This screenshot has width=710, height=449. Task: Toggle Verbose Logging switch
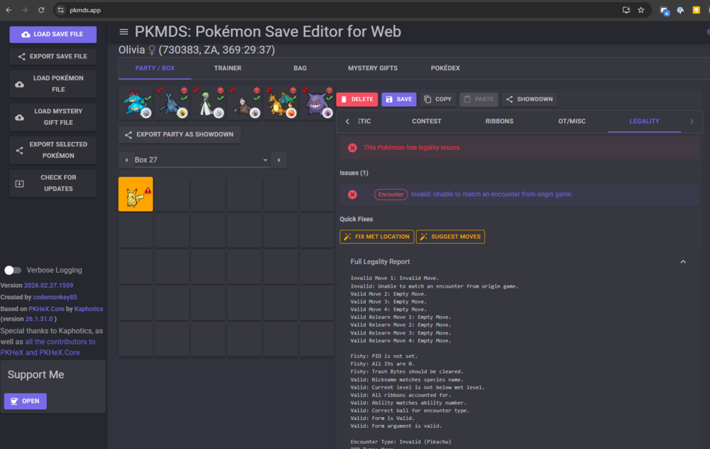click(x=13, y=270)
